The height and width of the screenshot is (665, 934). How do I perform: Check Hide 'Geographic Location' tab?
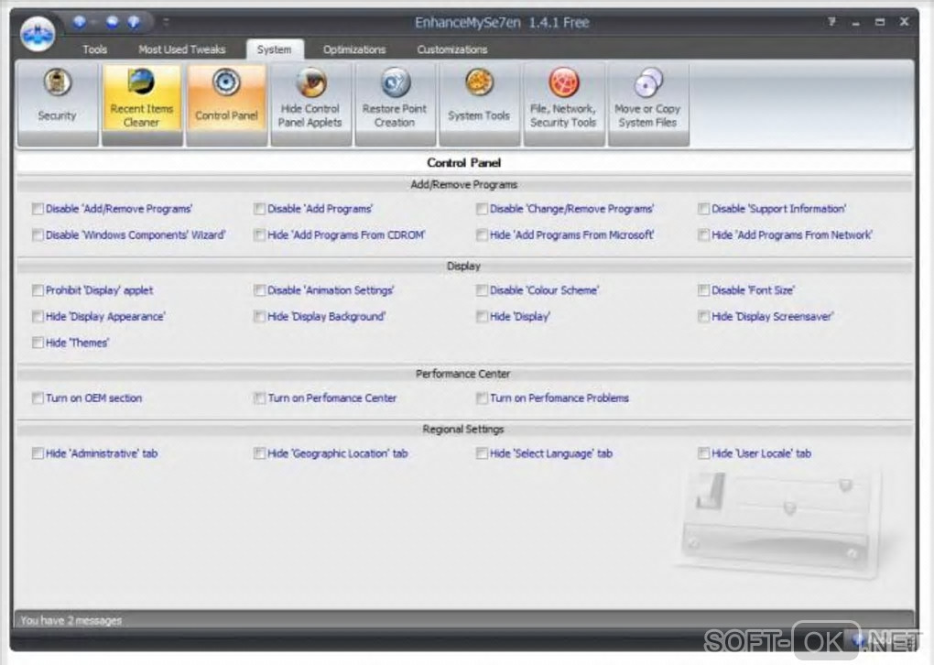click(x=259, y=453)
